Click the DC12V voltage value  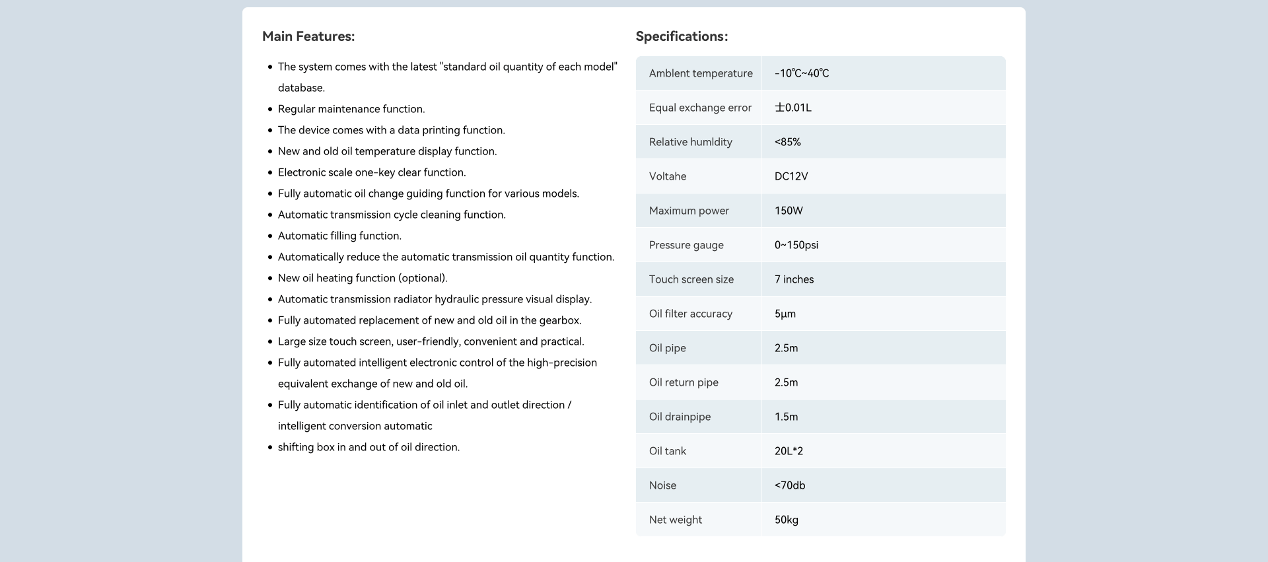pos(791,176)
